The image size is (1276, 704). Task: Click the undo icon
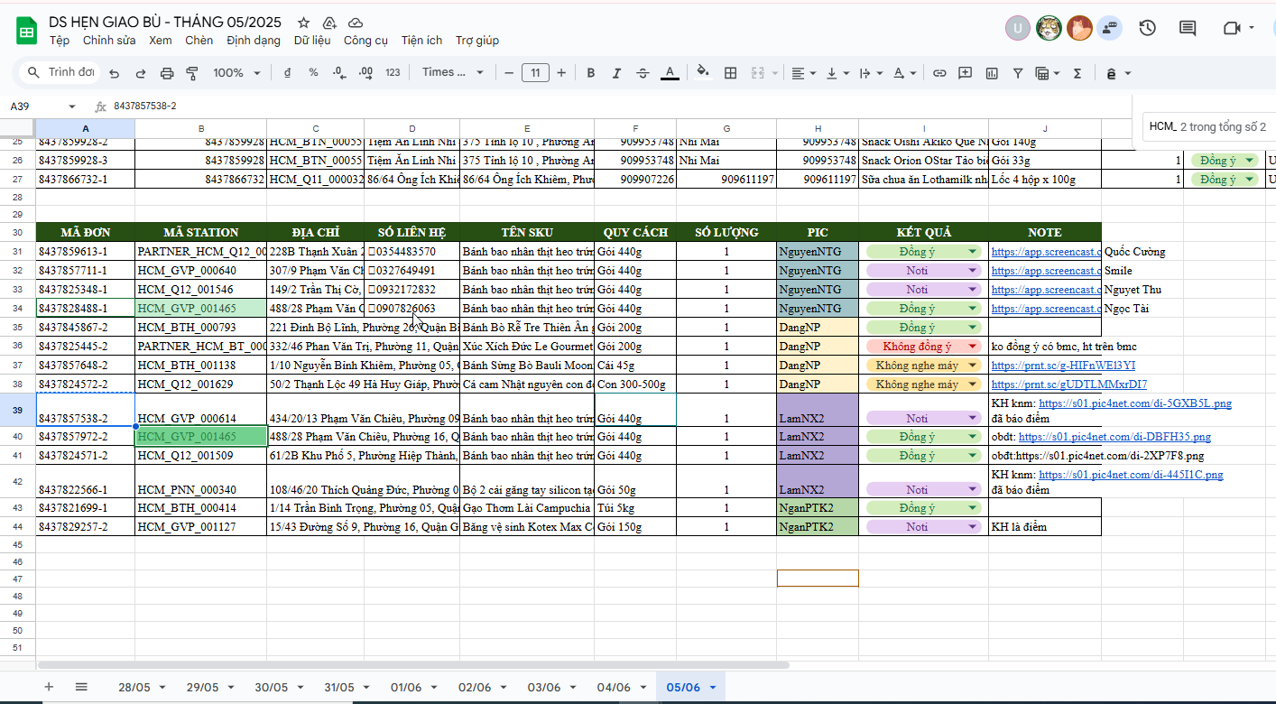point(114,73)
